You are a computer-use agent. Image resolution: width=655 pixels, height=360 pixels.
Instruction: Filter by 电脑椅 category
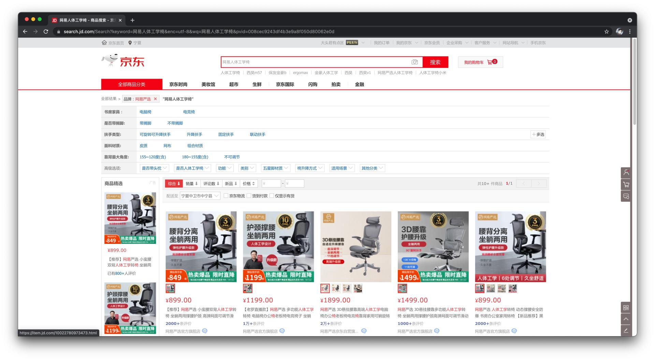[145, 112]
